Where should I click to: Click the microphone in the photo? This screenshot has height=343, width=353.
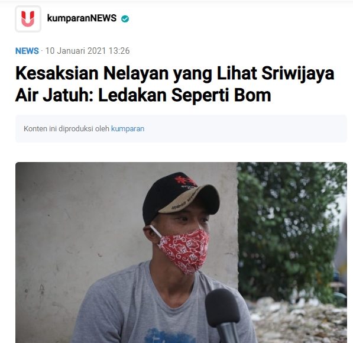click(224, 315)
